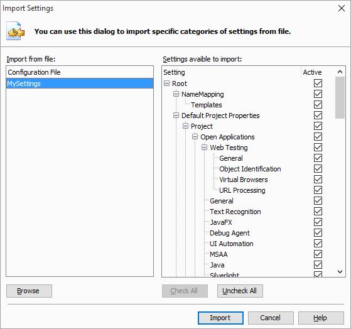Toggle the Templates Active checkbox
The width and height of the screenshot is (351, 329).
click(318, 104)
